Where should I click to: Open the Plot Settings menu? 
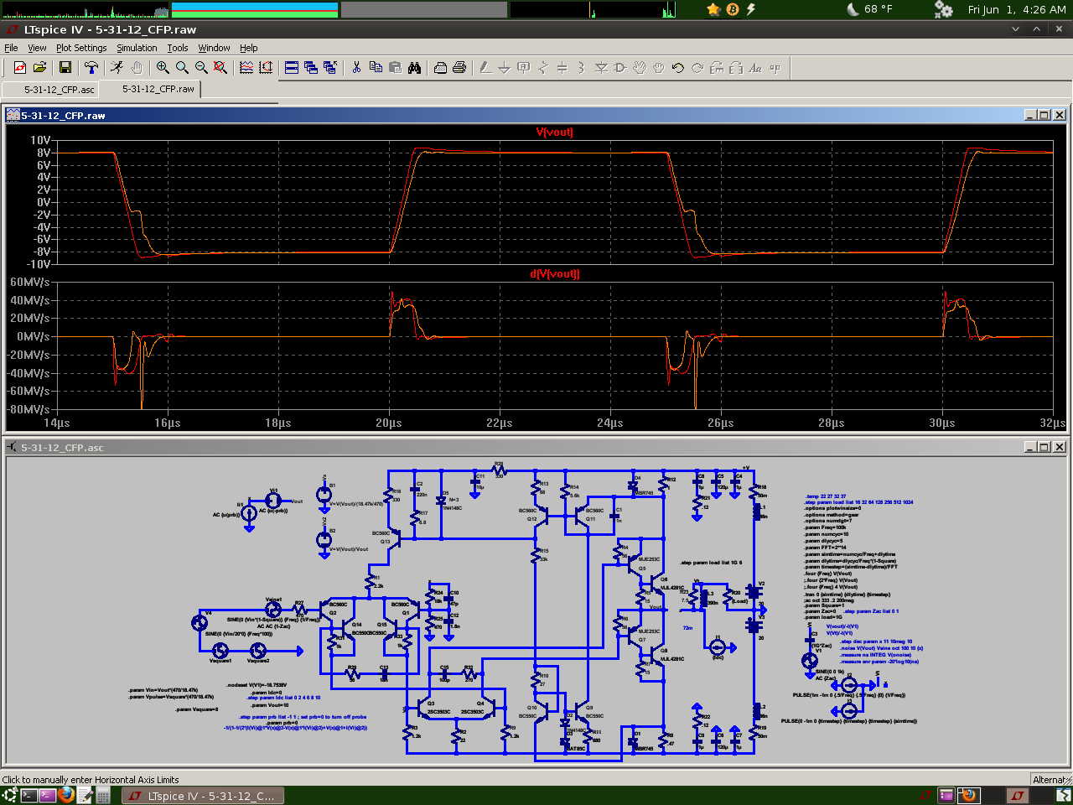(x=81, y=48)
